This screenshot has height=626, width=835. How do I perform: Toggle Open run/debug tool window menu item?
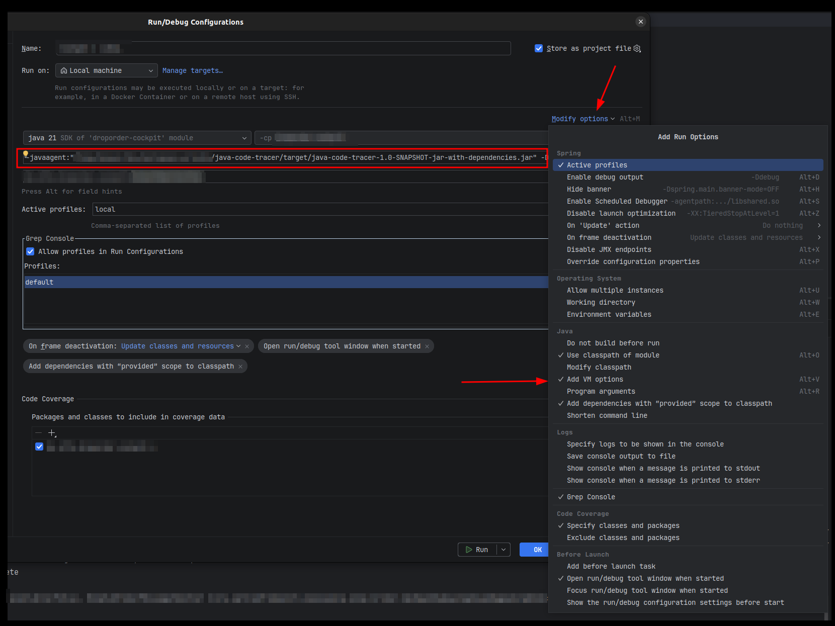click(x=688, y=578)
